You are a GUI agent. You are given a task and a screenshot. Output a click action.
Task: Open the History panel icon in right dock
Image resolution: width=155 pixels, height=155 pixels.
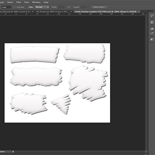point(152,16)
